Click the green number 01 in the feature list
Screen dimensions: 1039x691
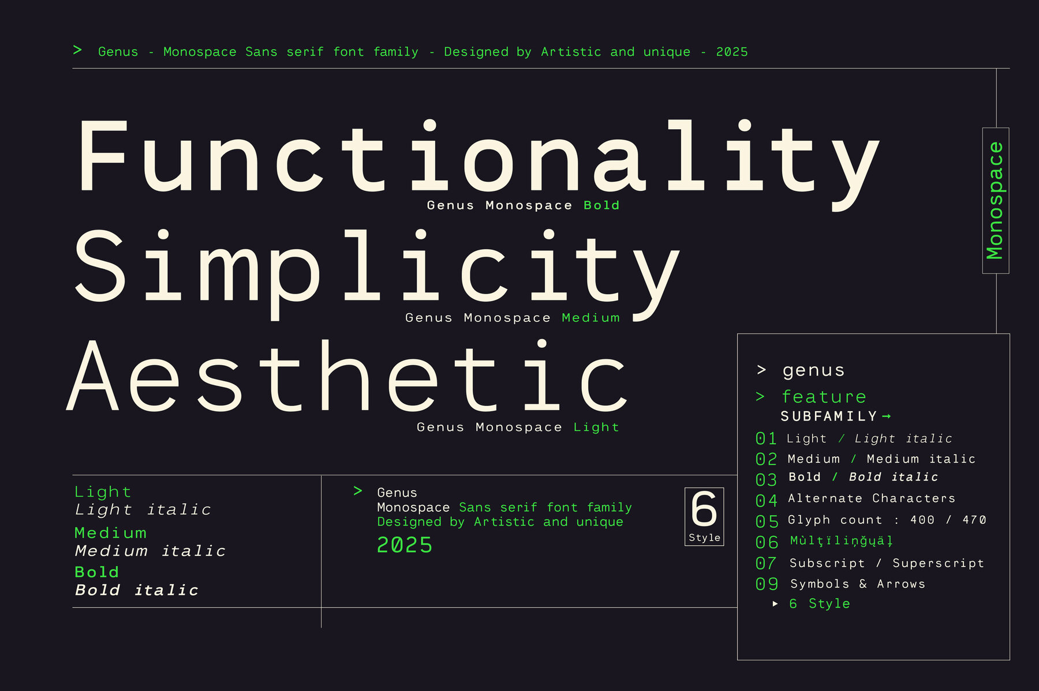click(766, 439)
